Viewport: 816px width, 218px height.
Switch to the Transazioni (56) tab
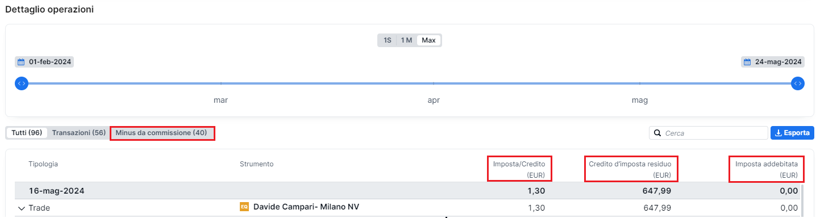[79, 133]
